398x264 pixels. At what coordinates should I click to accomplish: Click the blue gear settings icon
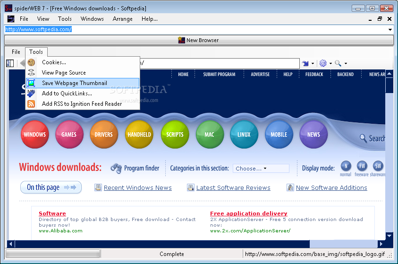tap(323, 63)
